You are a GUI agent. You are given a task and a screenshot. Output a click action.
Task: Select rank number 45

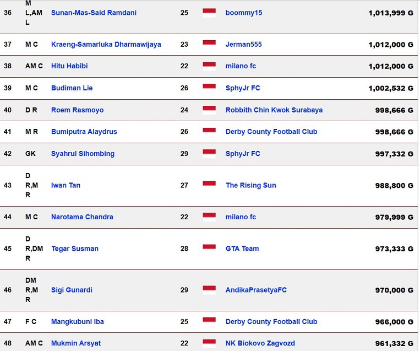(8, 249)
